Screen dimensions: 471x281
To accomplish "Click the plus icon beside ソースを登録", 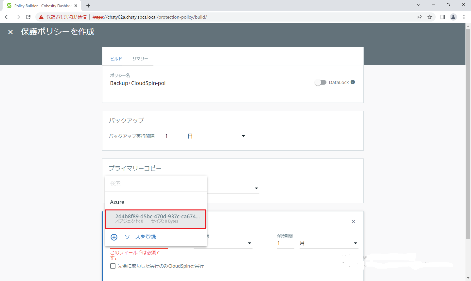I will (114, 237).
